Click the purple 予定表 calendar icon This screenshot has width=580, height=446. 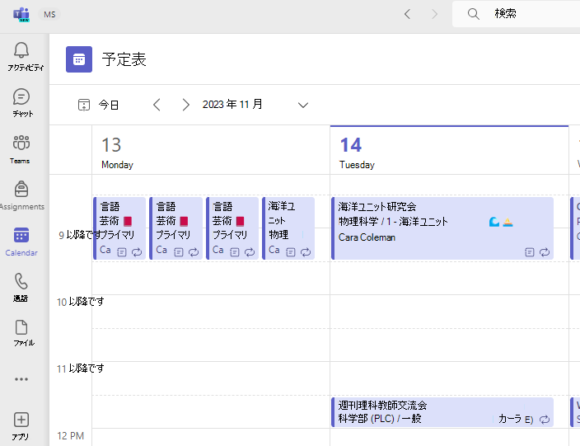click(x=79, y=59)
